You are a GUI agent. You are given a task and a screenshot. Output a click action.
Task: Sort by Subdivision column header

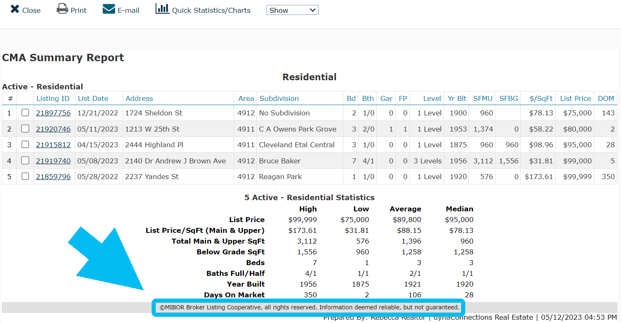point(279,98)
